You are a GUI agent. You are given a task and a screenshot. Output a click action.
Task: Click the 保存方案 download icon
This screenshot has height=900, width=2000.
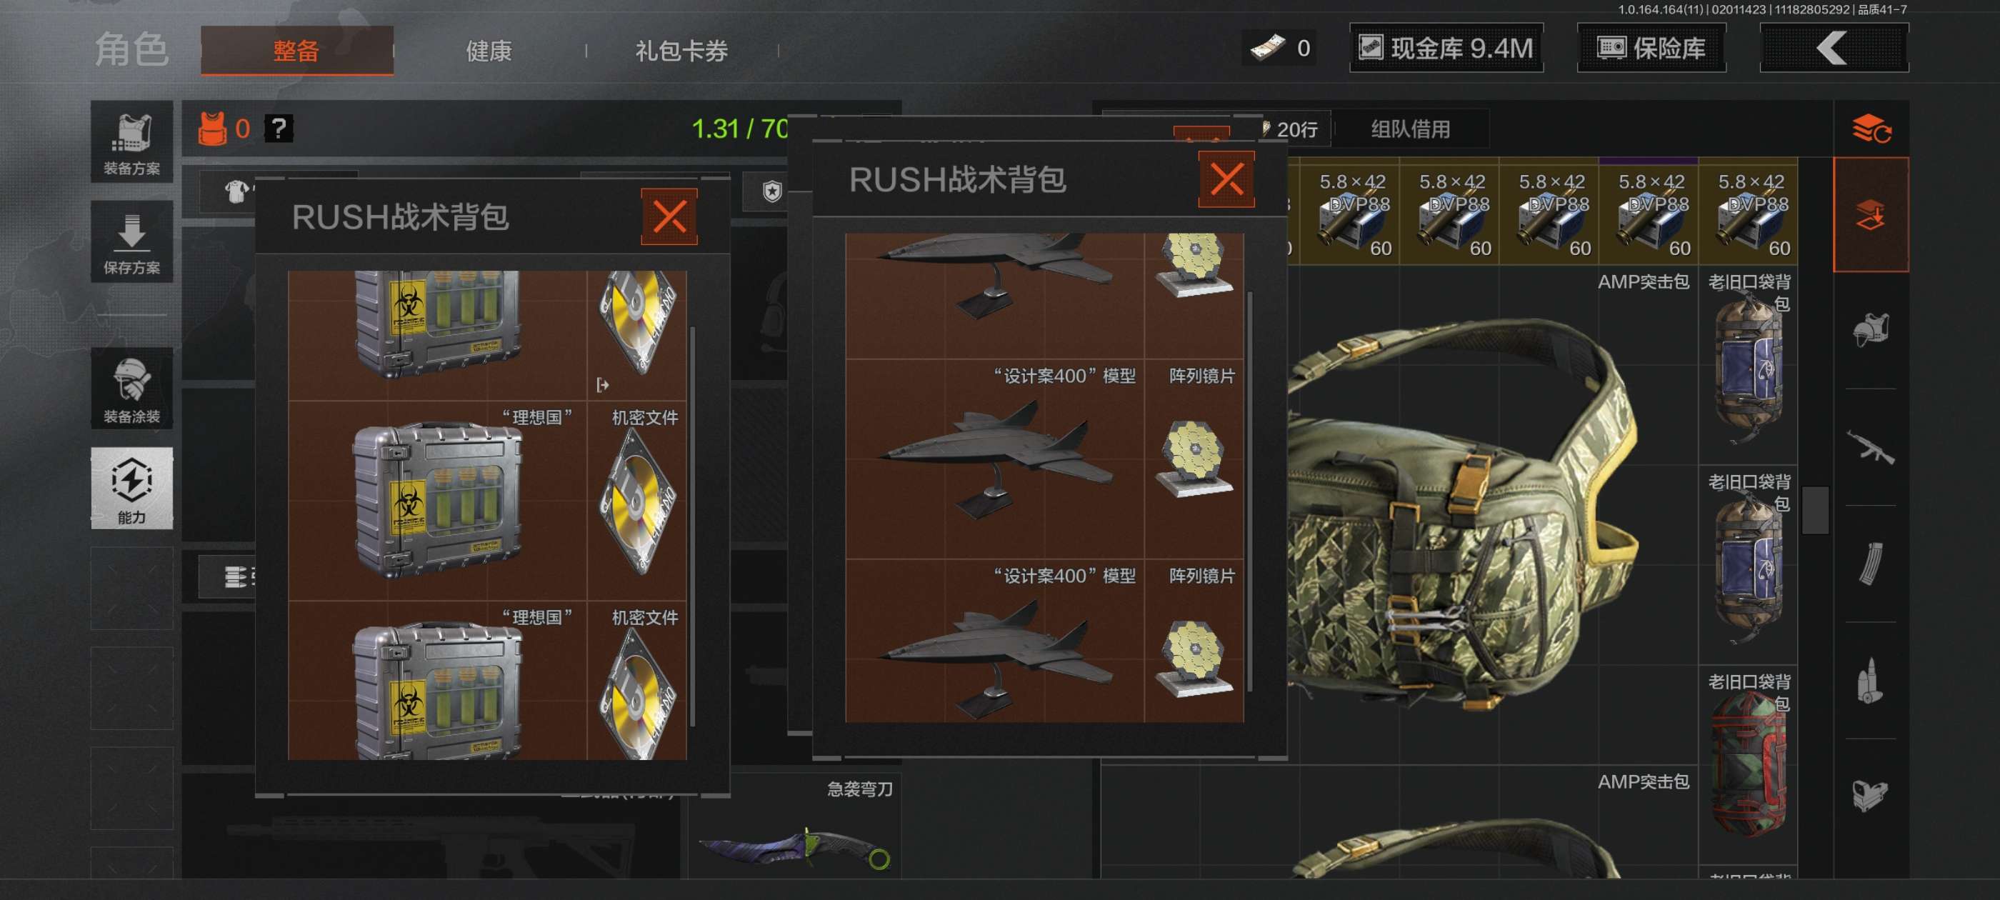(131, 241)
